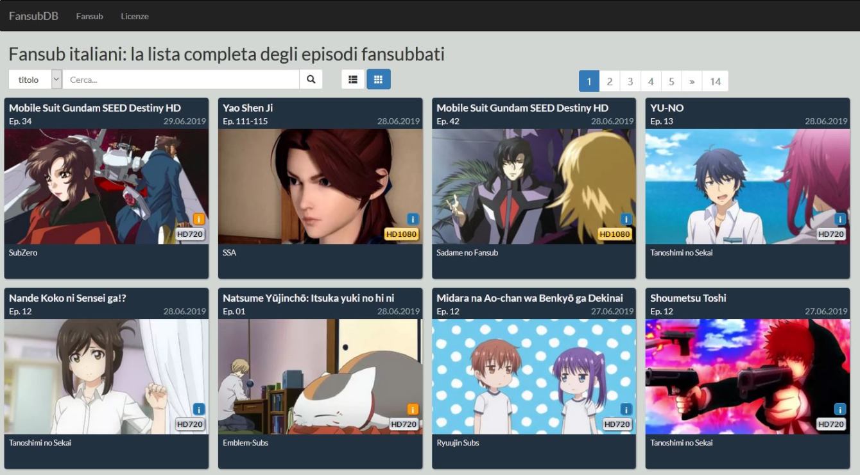Viewport: 860px width, 475px height.
Task: Click Ryuujin Subs group name
Action: [458, 443]
